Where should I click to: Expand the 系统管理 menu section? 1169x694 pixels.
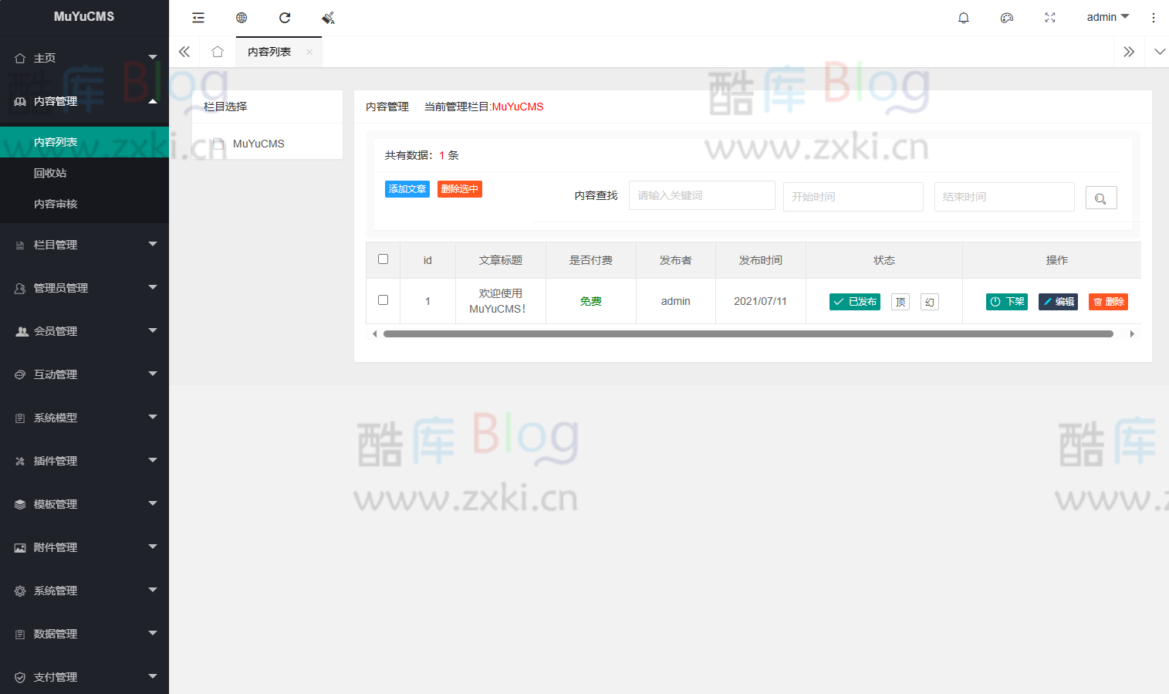click(84, 591)
